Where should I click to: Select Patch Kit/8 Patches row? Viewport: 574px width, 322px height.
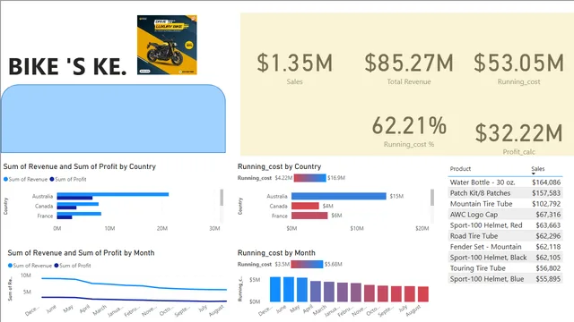point(505,193)
